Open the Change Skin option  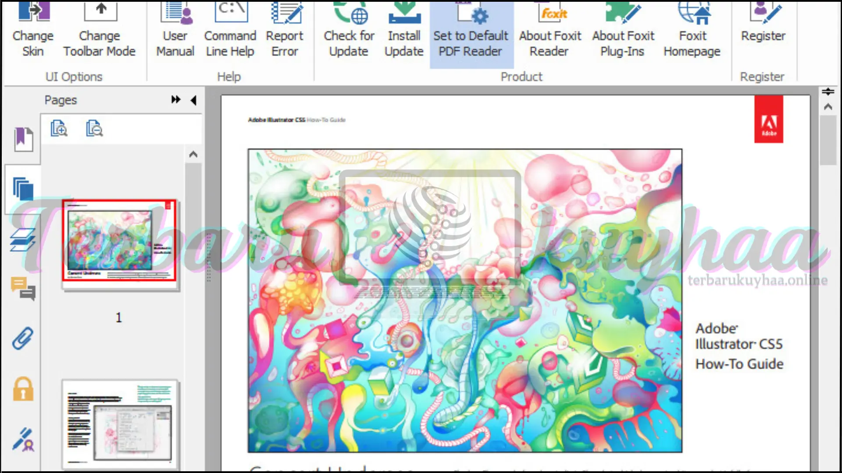pyautogui.click(x=33, y=30)
